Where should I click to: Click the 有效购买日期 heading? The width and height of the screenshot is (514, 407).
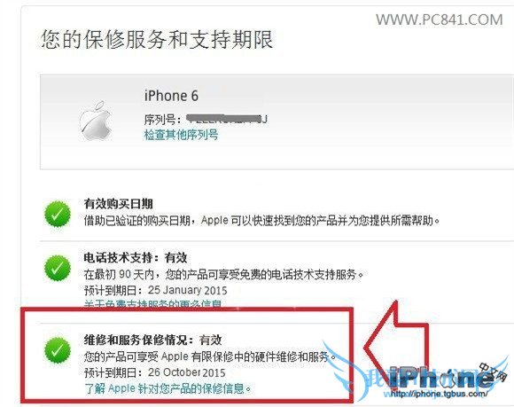(x=119, y=204)
